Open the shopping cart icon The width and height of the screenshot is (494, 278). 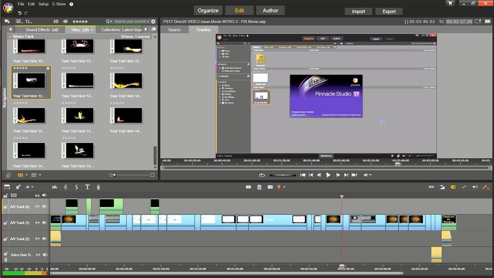450,3
